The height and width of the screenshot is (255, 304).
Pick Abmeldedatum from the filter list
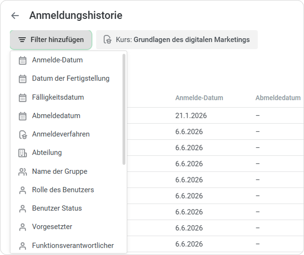[x=67, y=116]
